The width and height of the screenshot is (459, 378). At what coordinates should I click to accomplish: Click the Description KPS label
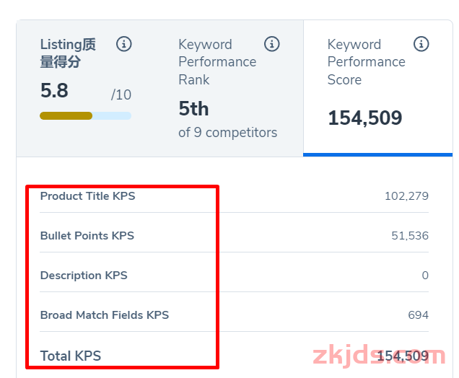[x=84, y=276]
